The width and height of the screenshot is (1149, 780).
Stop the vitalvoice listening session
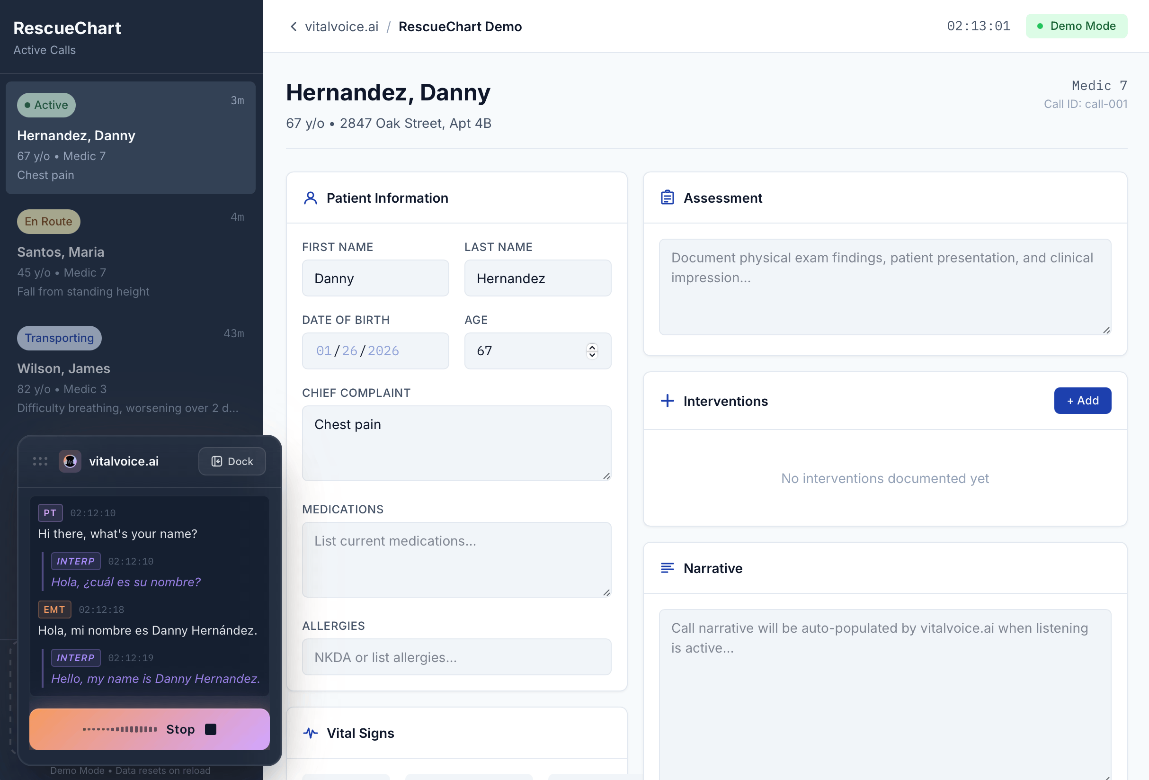[x=149, y=729]
